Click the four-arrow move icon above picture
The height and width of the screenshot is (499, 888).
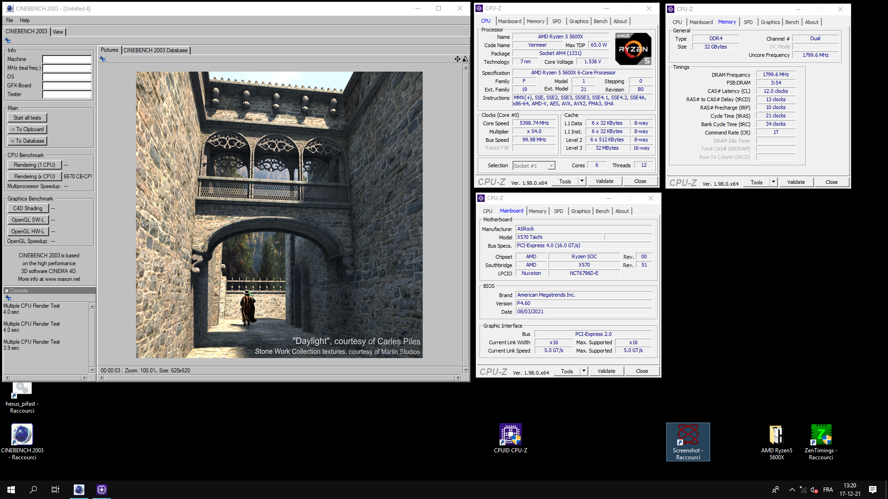(457, 59)
